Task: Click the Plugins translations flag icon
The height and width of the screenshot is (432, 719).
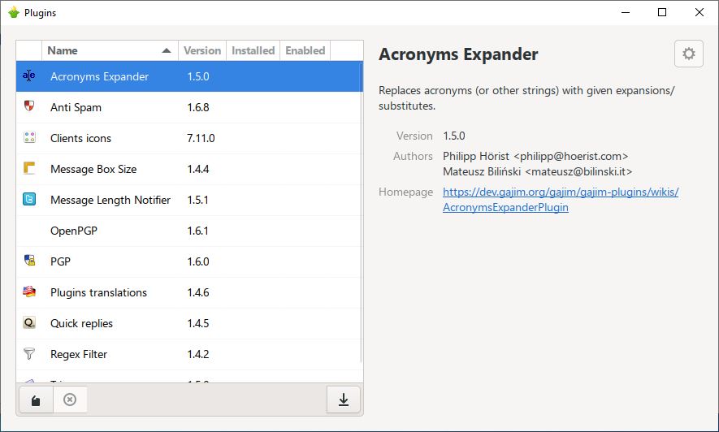Action: pyautogui.click(x=29, y=292)
